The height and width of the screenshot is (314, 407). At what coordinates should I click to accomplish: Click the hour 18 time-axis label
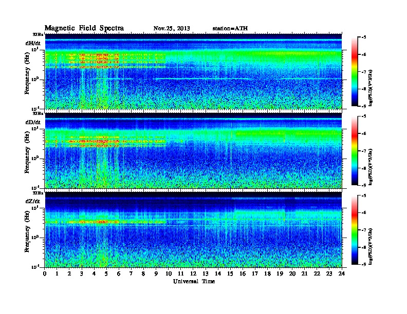pyautogui.click(x=267, y=274)
